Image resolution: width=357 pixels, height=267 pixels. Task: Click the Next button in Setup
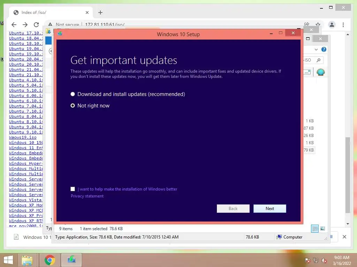[269, 209]
